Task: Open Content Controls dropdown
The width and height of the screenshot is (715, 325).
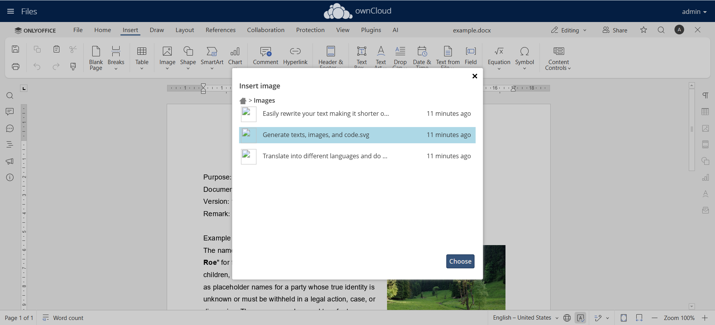Action: 558,58
